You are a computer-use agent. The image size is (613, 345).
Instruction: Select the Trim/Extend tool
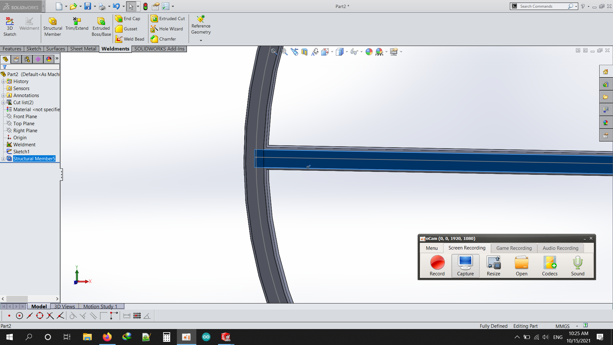77,24
